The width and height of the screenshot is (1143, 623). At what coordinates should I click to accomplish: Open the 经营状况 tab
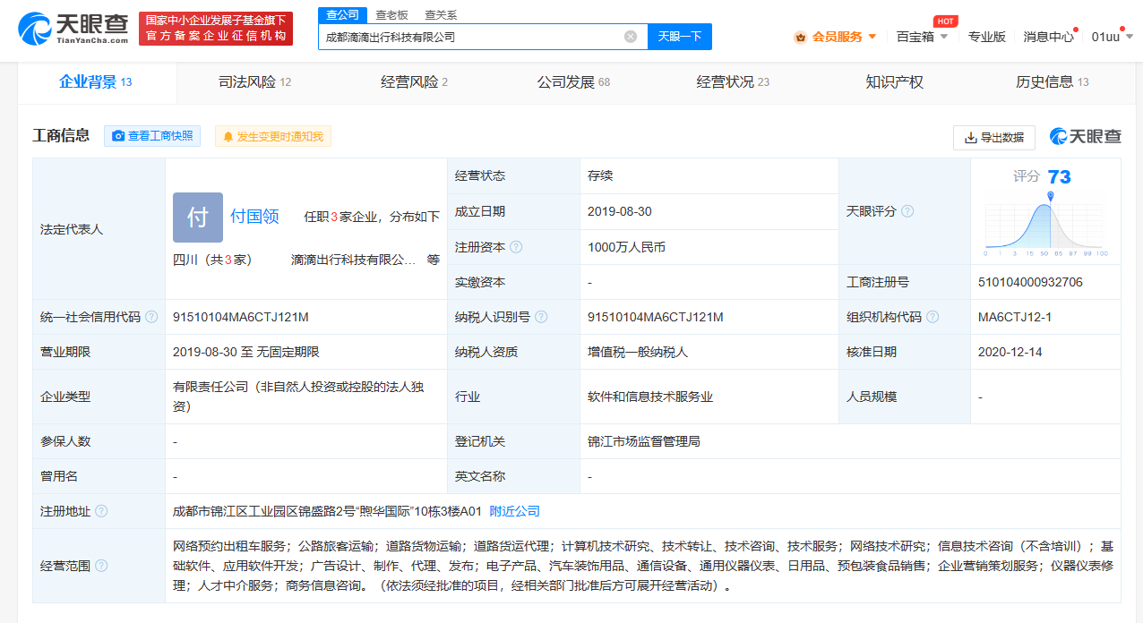pos(733,82)
